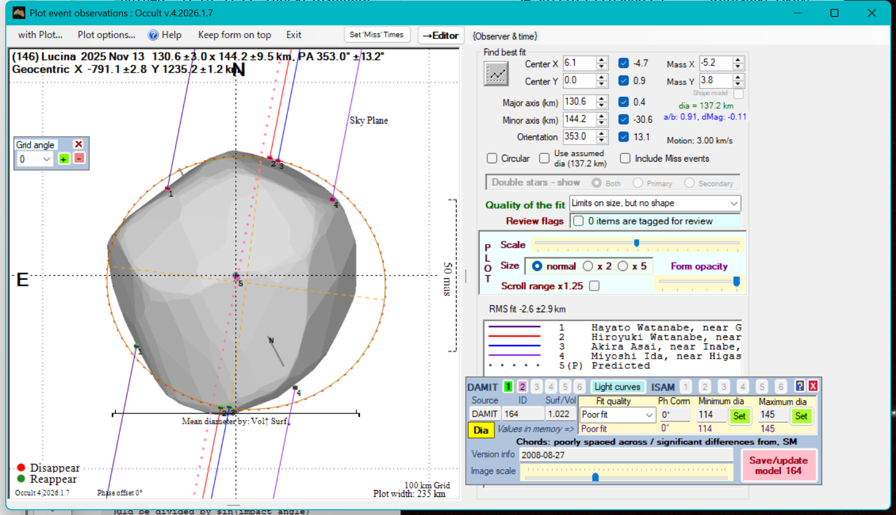Open the Fit quality Poor fit dropdown
The width and height of the screenshot is (896, 515).
coord(649,415)
